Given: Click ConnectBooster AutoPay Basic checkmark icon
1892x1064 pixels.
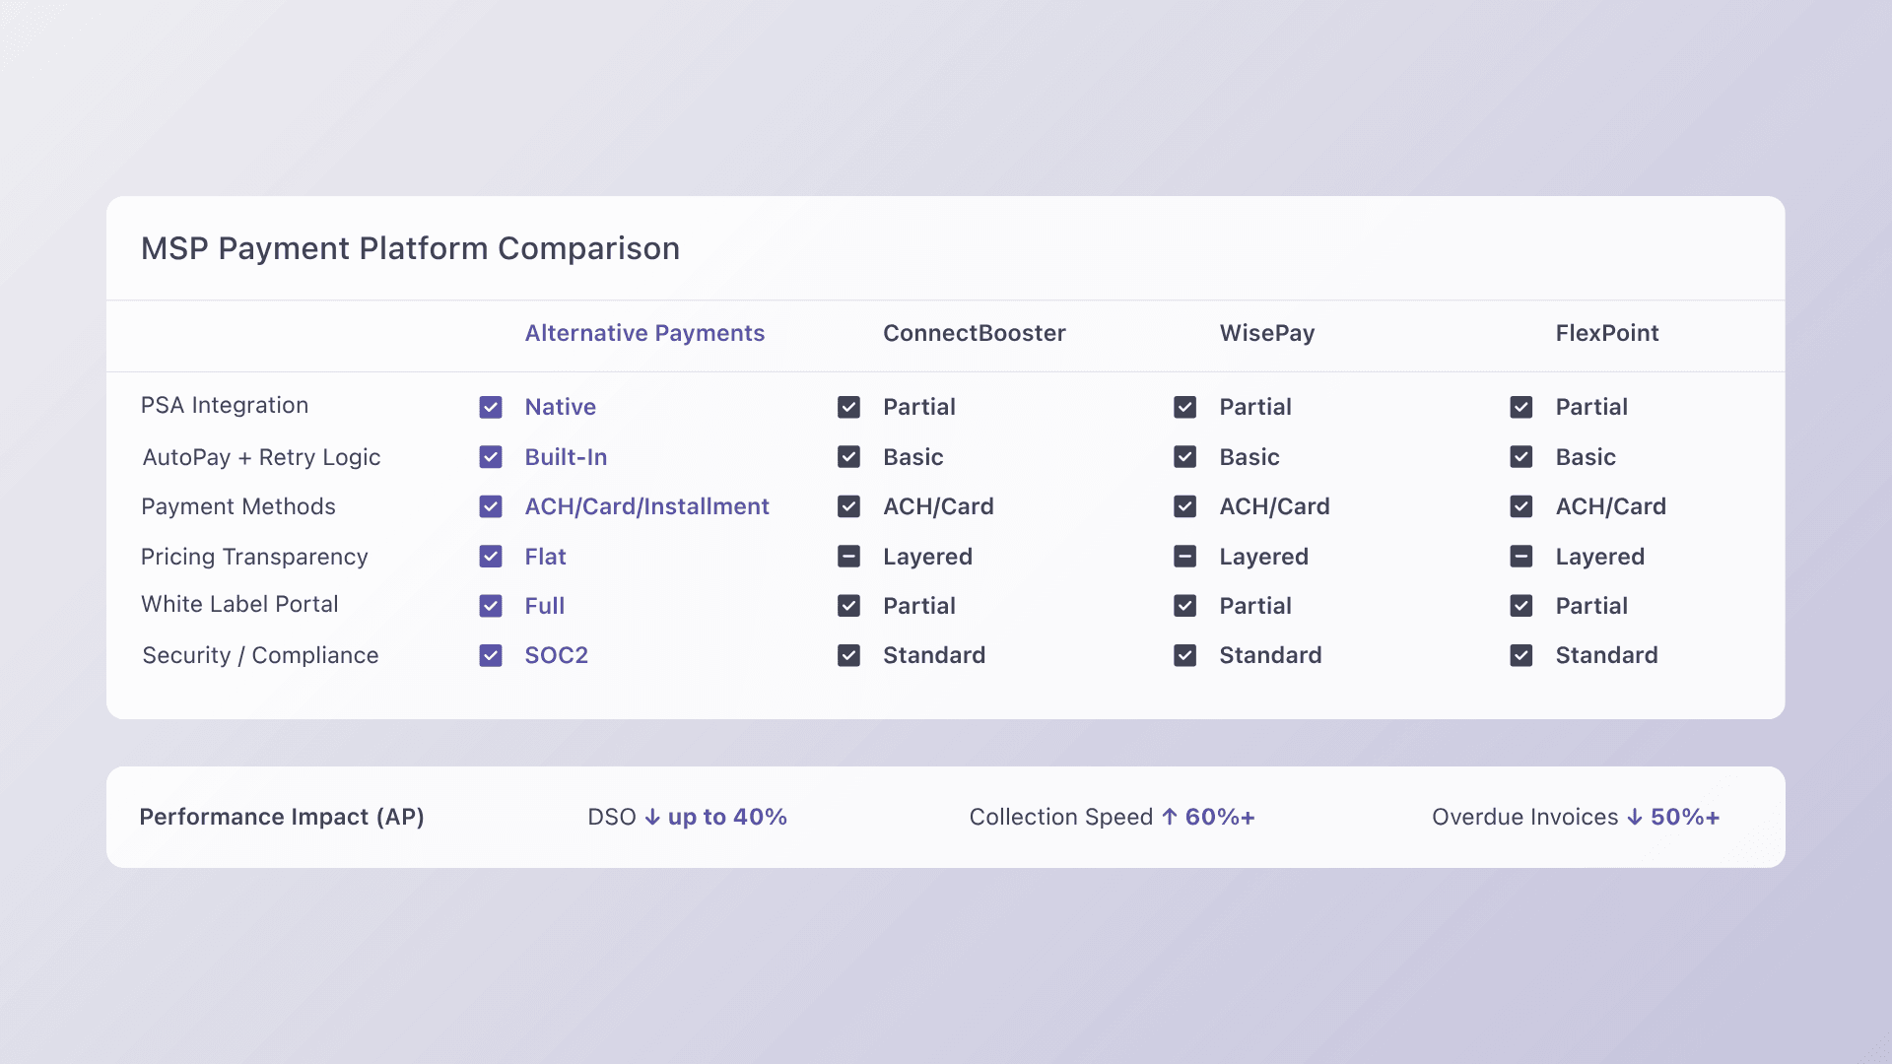Looking at the screenshot, I should 848,457.
